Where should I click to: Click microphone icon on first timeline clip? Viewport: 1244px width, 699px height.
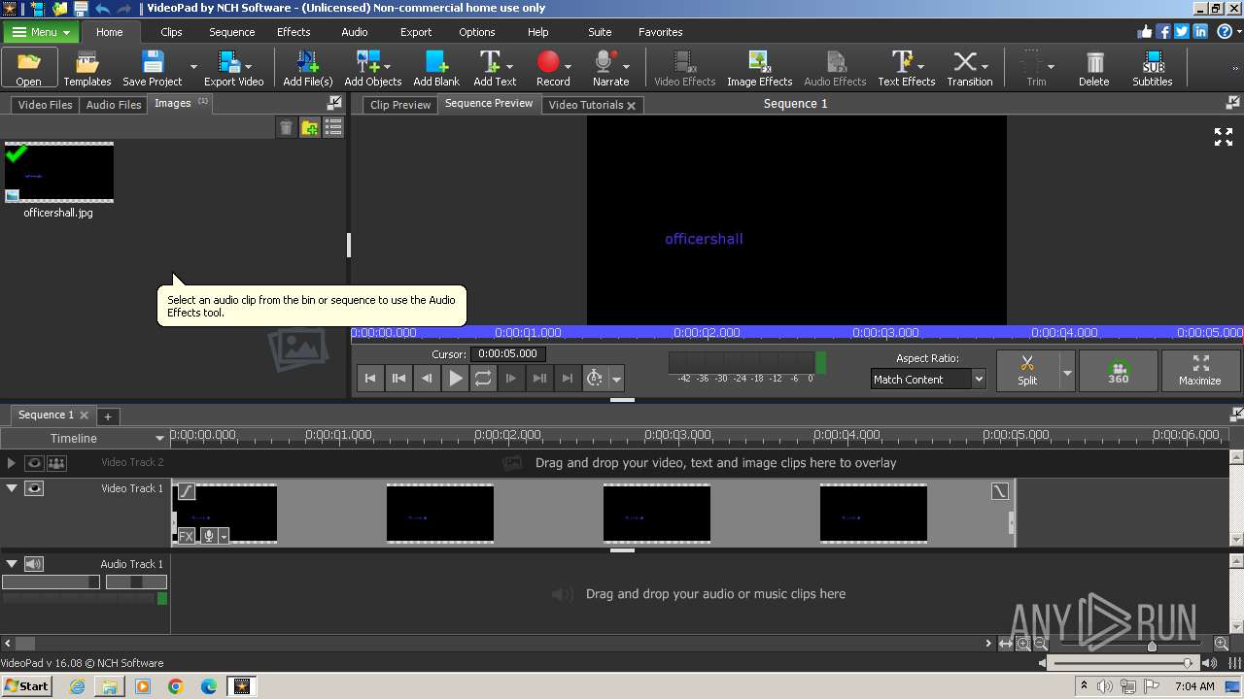click(x=208, y=536)
